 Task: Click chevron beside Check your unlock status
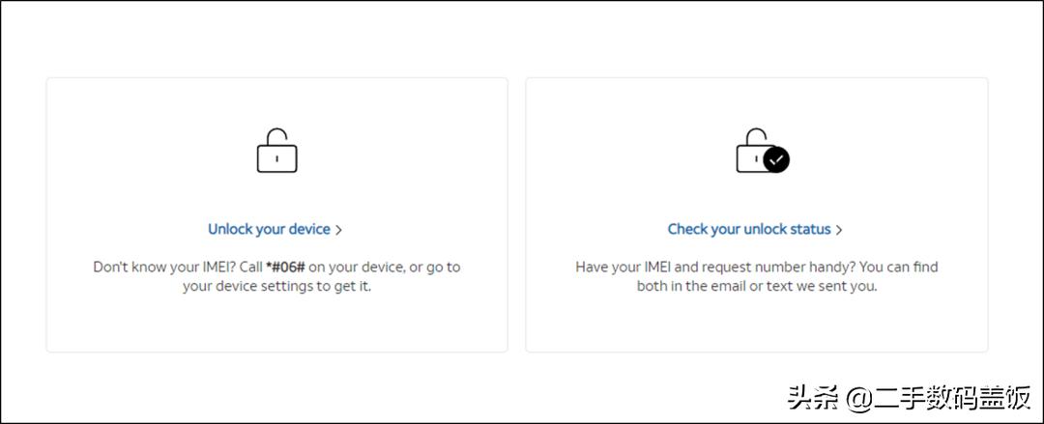pos(839,230)
